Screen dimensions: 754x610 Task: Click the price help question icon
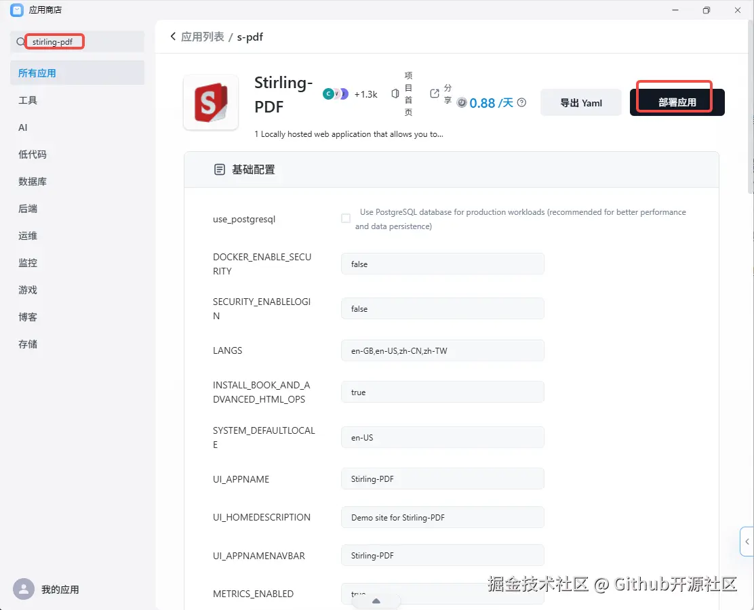521,102
